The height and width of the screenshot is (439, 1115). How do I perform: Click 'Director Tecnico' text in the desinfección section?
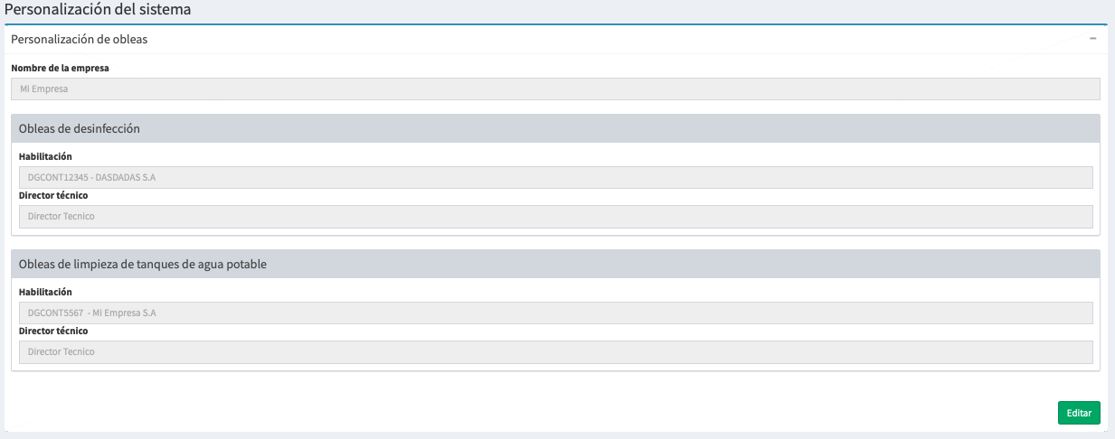[x=61, y=217]
